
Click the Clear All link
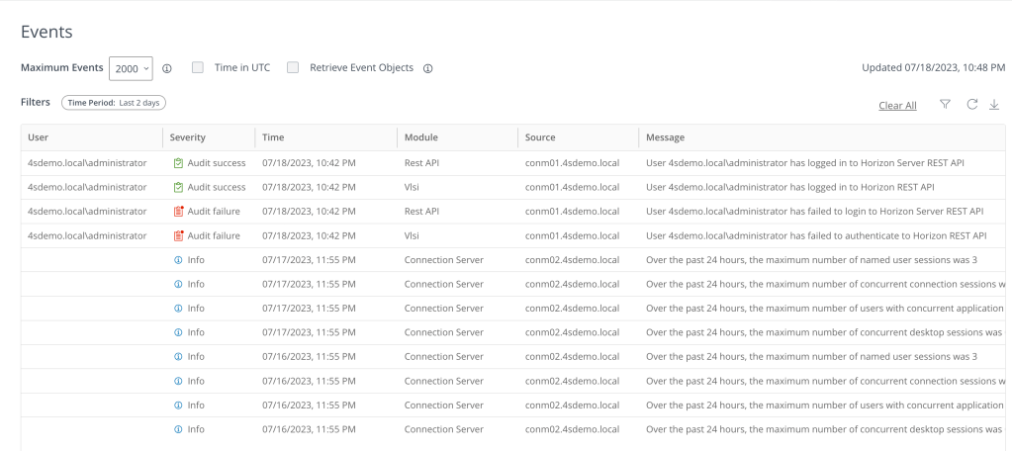point(897,106)
